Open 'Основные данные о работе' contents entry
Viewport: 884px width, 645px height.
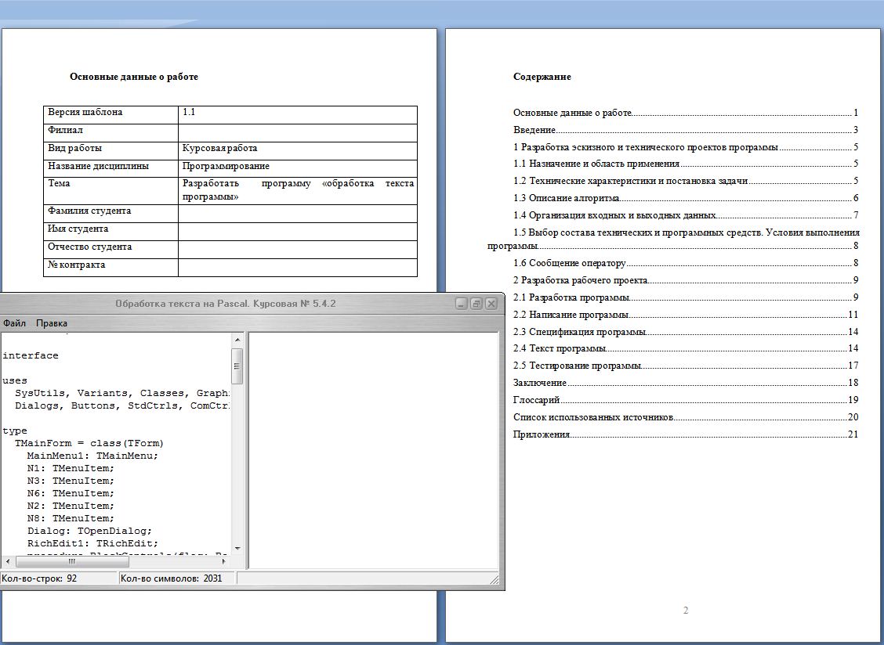[x=686, y=113]
